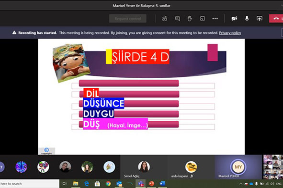Mute or unmute the microphone

pyautogui.click(x=247, y=19)
